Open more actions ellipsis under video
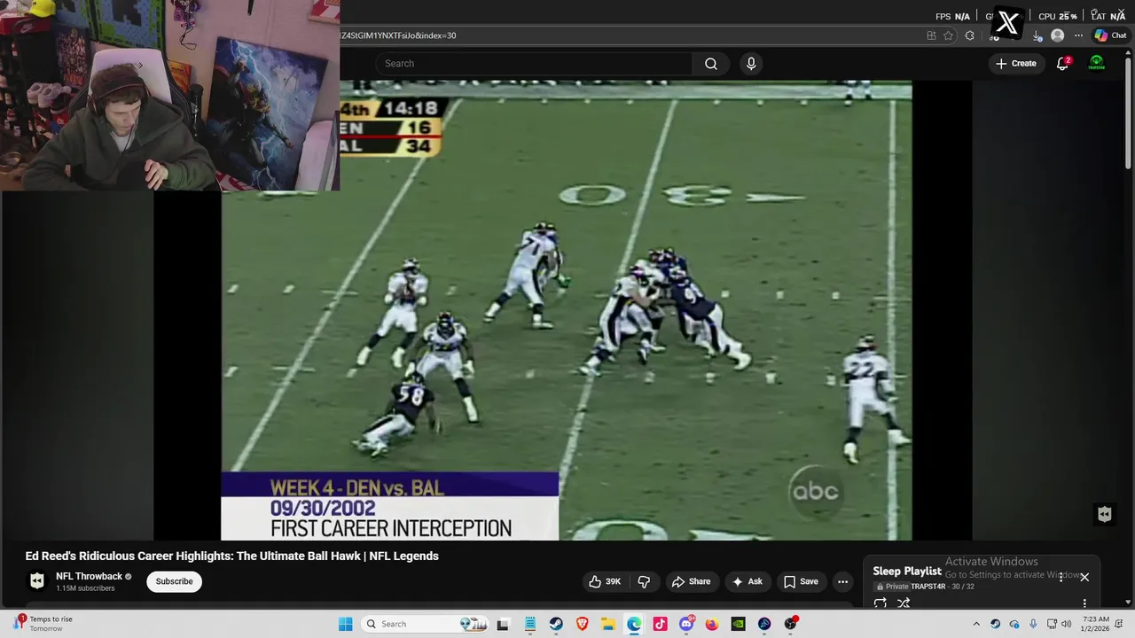Viewport: 1135px width, 638px height. coord(842,581)
